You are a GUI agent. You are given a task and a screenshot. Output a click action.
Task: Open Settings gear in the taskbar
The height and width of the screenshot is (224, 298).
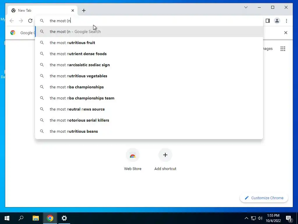[x=64, y=218]
